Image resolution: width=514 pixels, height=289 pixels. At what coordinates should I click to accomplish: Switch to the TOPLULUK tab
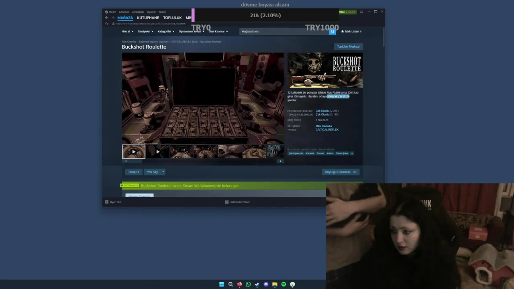[172, 18]
